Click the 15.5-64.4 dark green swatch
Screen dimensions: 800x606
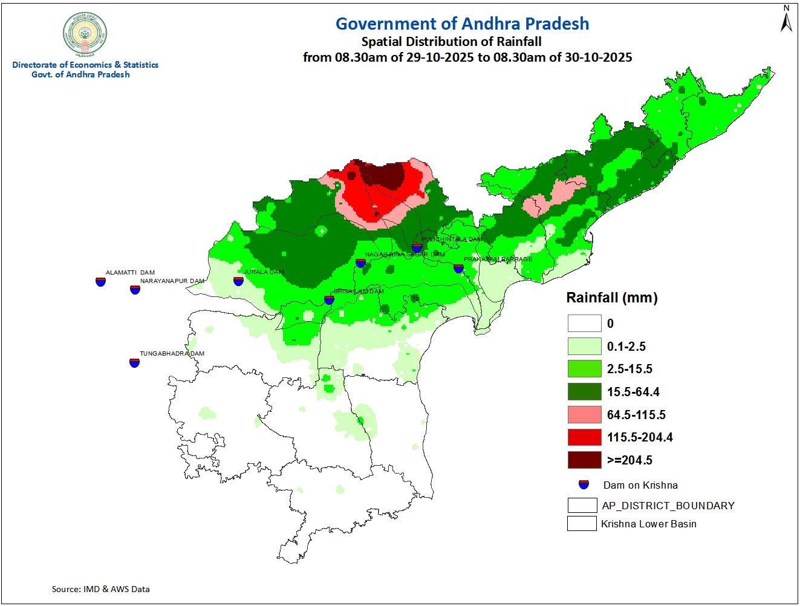[584, 392]
